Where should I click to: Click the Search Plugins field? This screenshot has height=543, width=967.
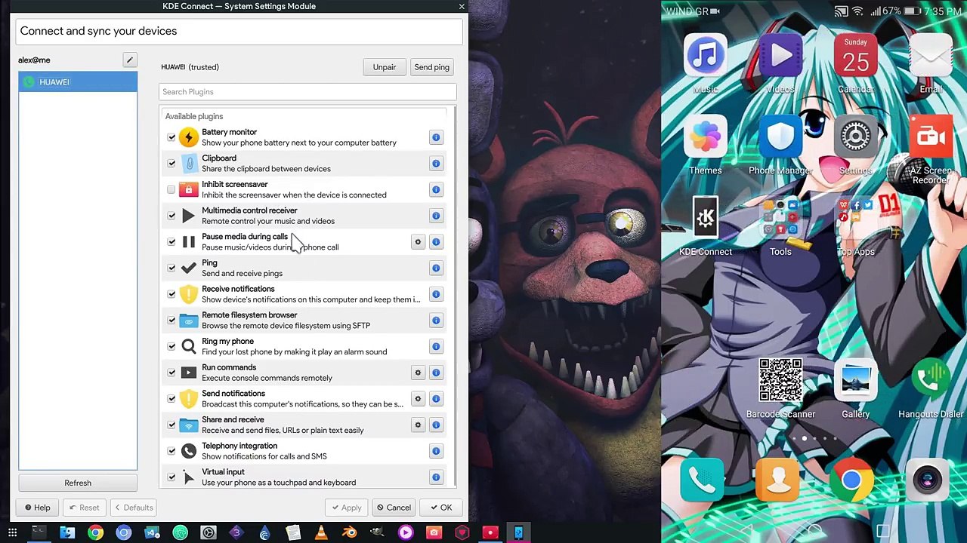pyautogui.click(x=307, y=92)
